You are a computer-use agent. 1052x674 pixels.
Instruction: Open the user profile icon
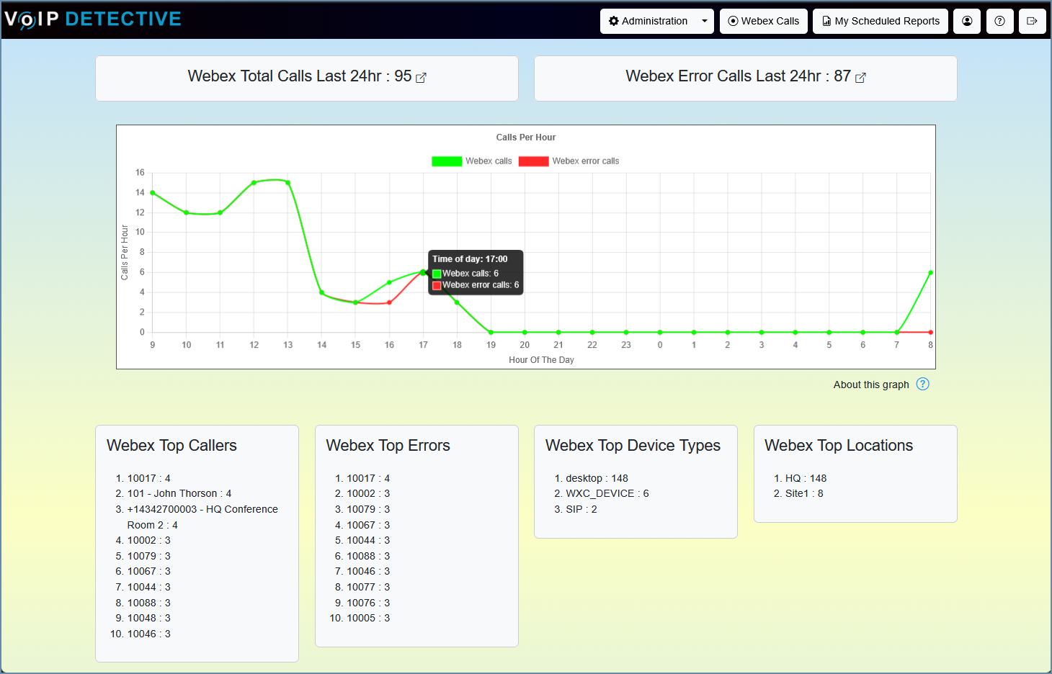pyautogui.click(x=967, y=21)
